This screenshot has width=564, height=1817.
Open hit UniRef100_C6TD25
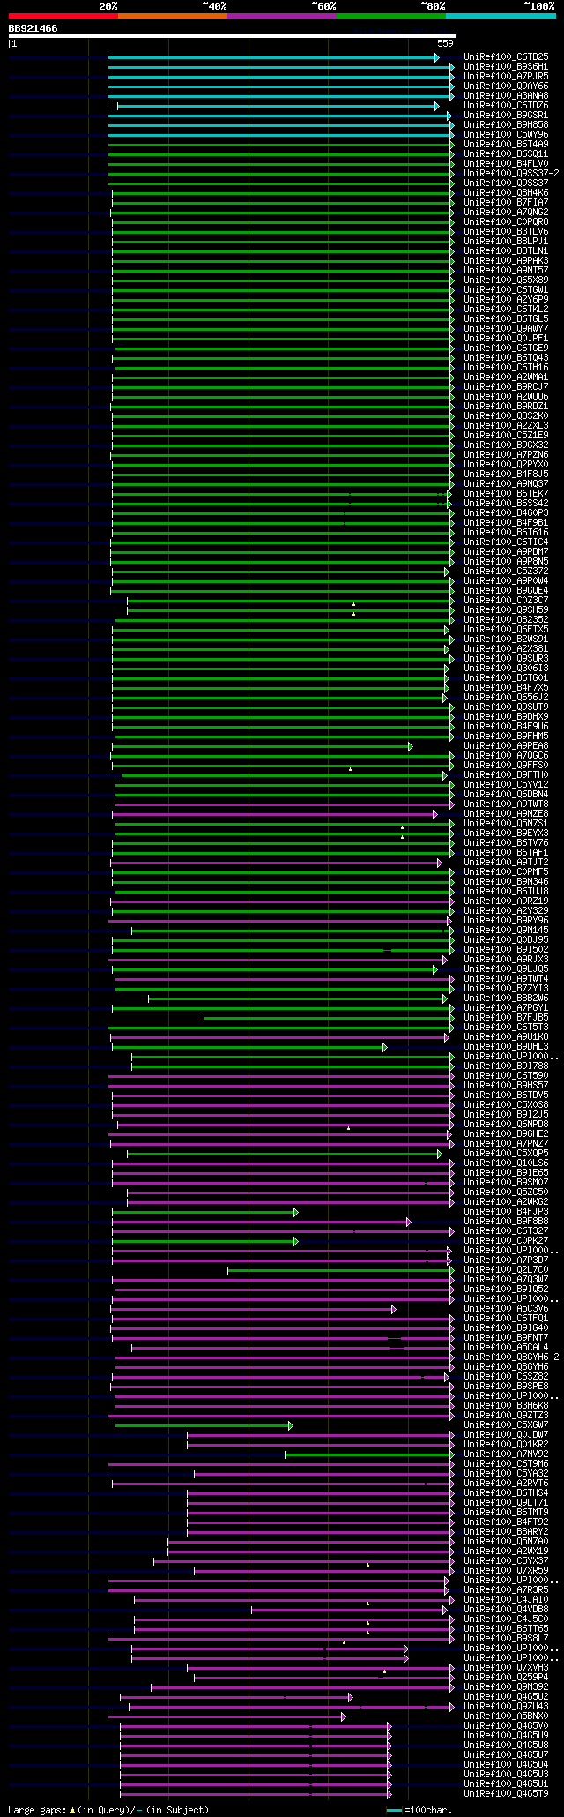[506, 57]
